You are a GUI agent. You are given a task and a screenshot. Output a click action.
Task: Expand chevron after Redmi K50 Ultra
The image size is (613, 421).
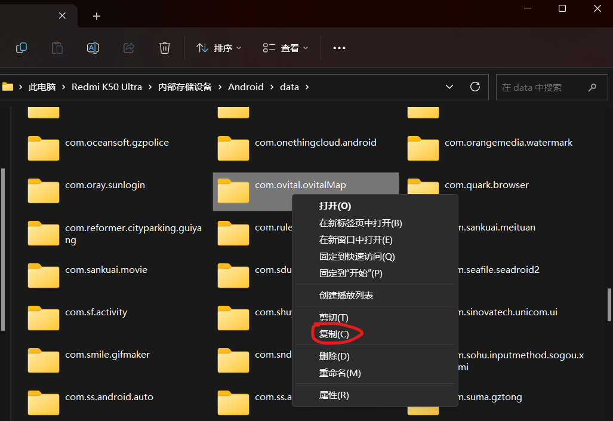150,87
